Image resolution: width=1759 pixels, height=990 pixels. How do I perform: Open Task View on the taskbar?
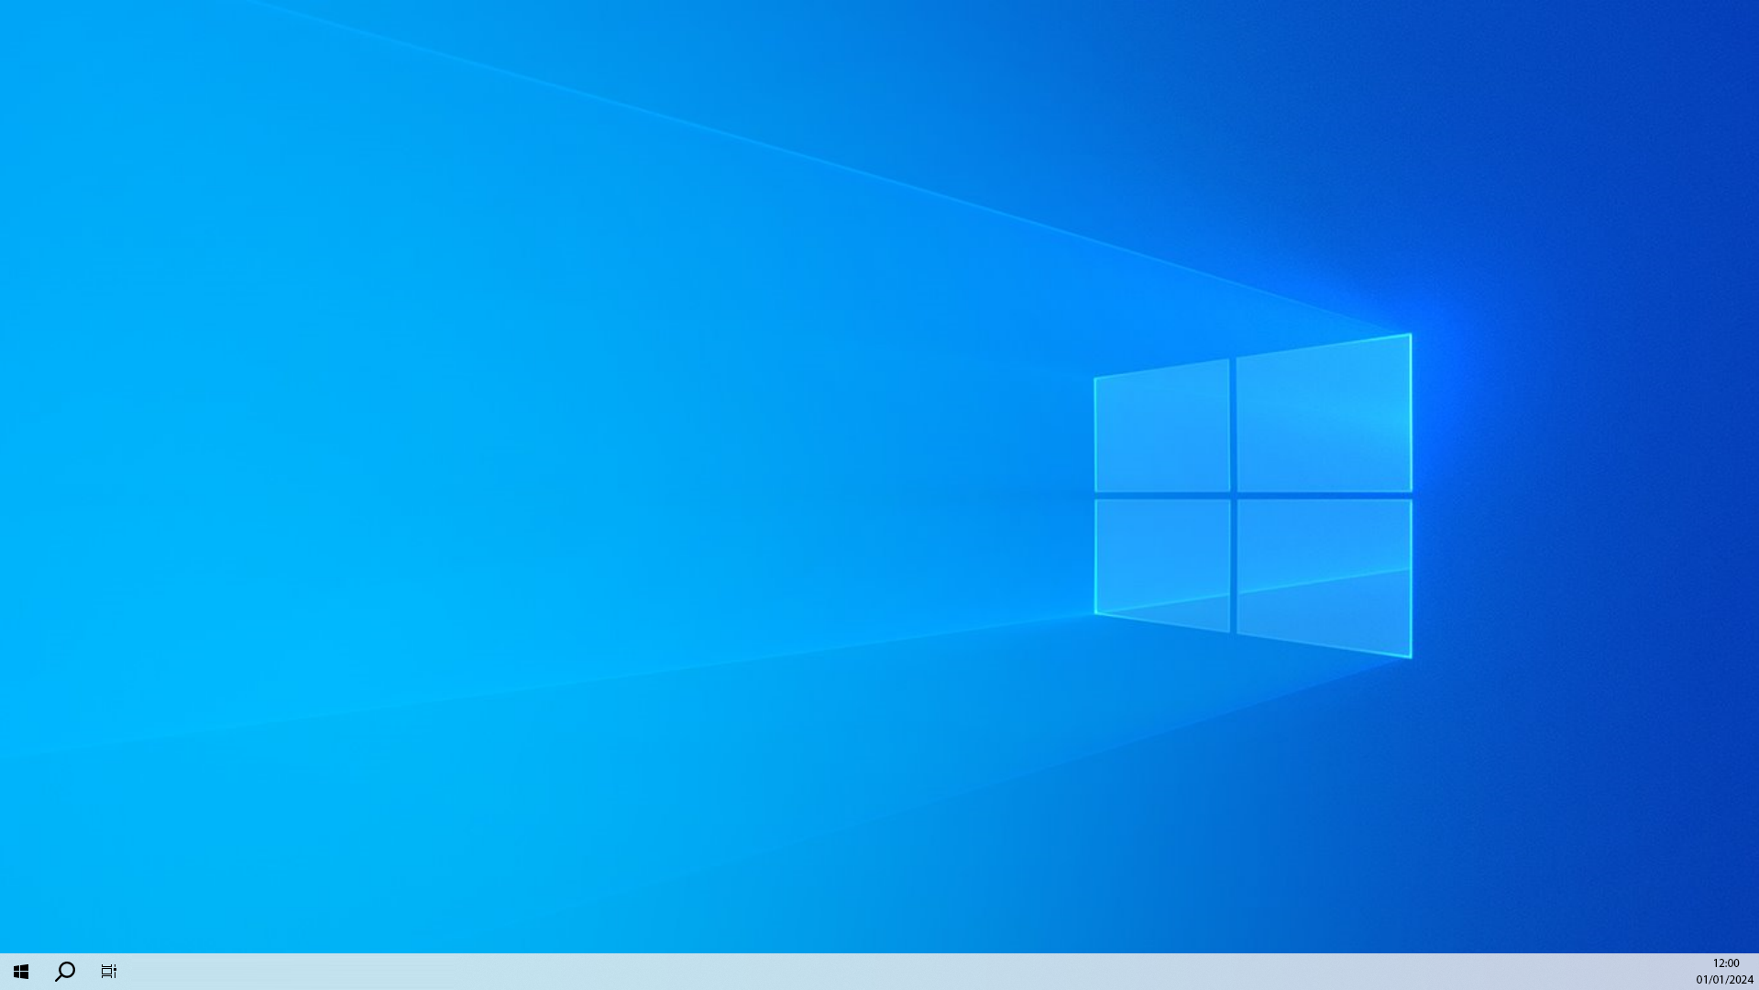109,972
